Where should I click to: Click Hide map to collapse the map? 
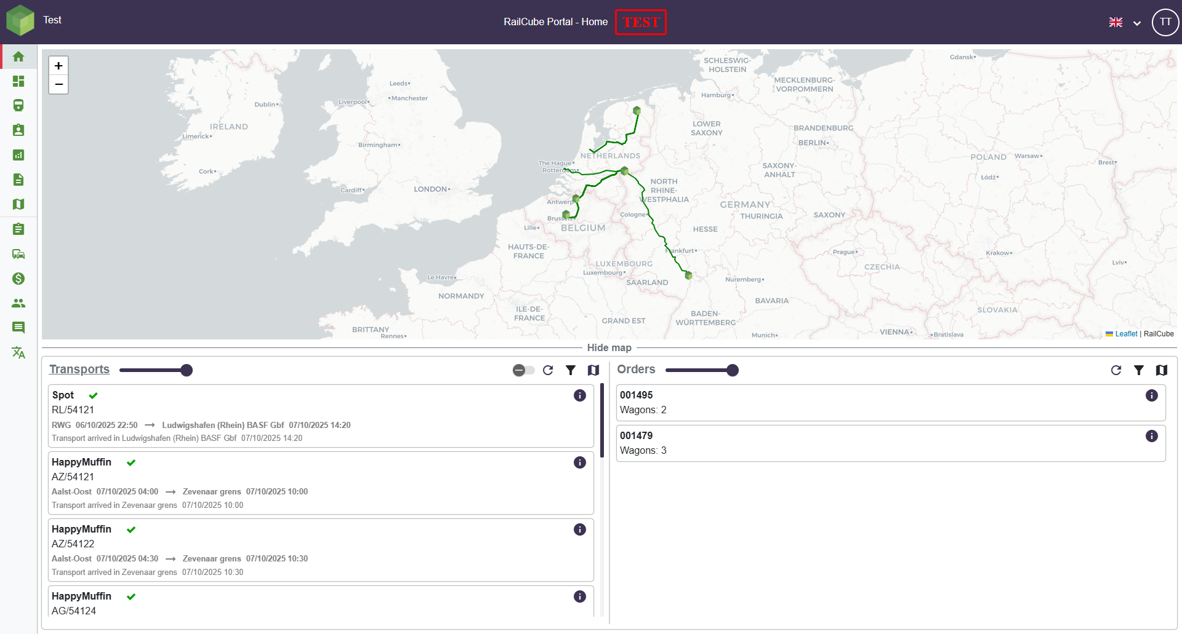[x=609, y=347]
